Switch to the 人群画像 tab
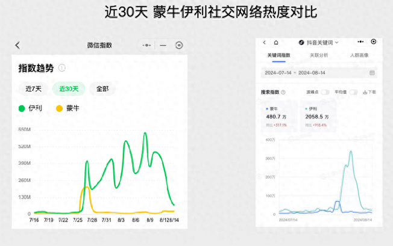 (359, 55)
